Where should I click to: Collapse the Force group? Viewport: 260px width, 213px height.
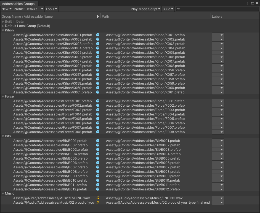point(3,96)
